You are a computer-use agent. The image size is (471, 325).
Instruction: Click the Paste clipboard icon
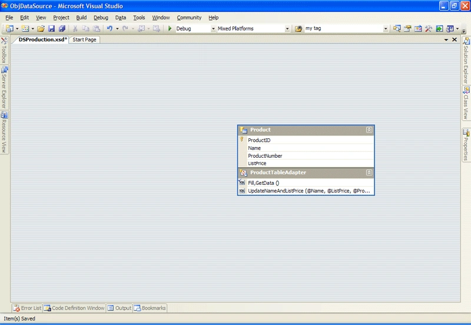pyautogui.click(x=97, y=28)
